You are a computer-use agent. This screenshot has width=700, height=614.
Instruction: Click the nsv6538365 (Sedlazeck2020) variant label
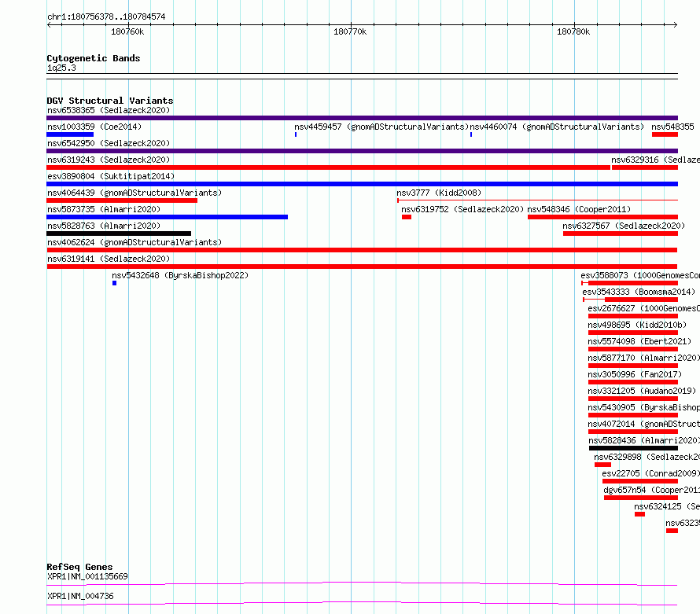click(109, 110)
